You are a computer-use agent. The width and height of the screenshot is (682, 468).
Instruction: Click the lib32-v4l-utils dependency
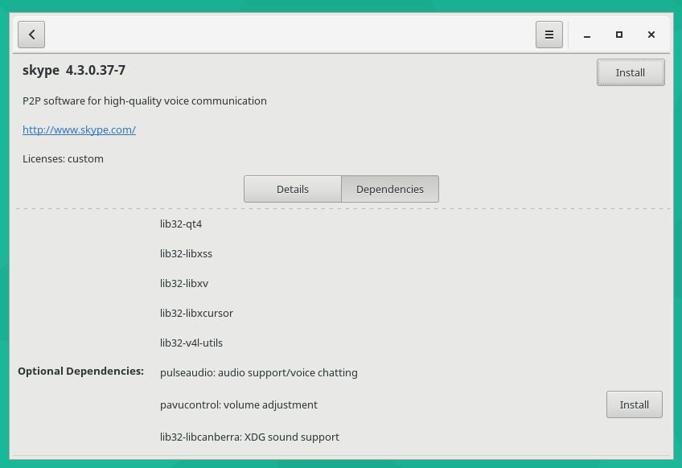pos(191,343)
